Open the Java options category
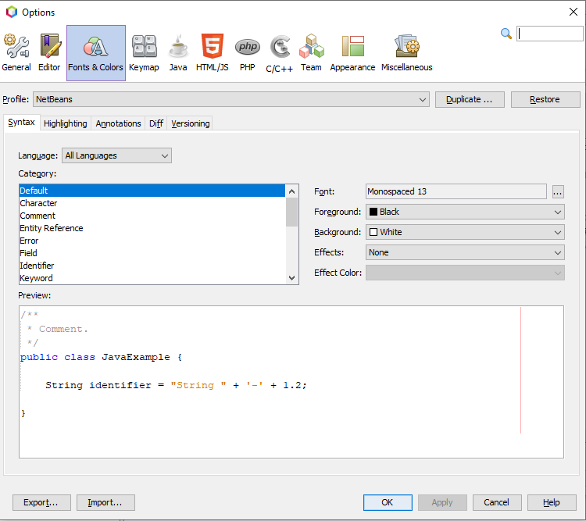 [x=178, y=53]
